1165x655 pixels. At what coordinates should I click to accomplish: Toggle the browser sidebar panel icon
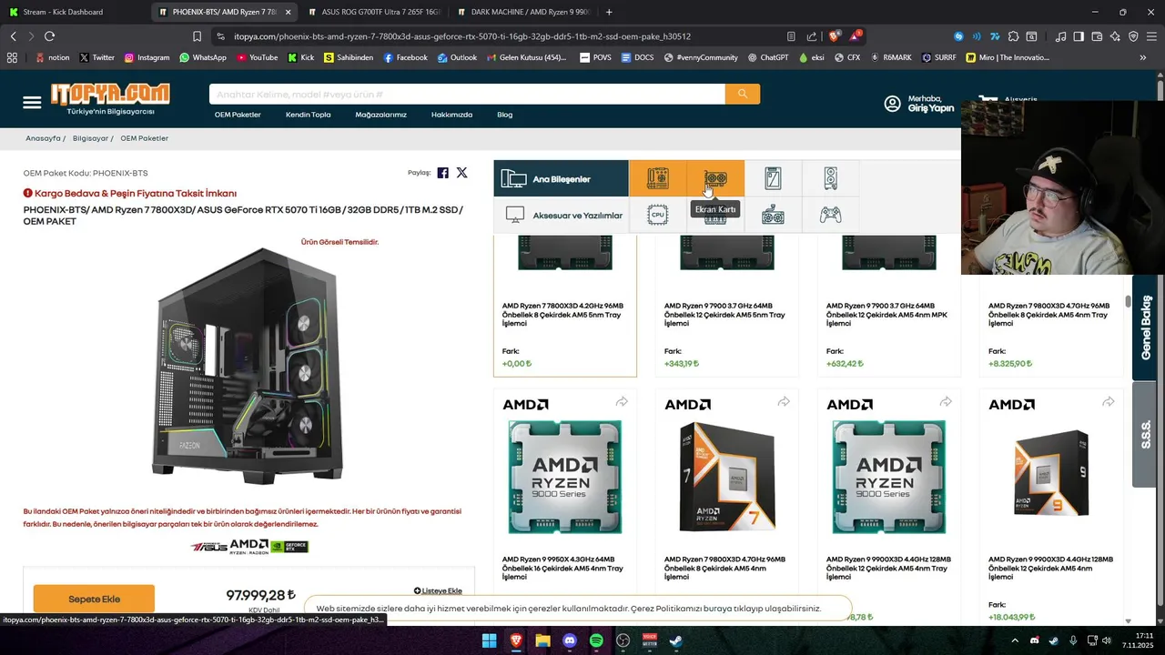pyautogui.click(x=1079, y=36)
